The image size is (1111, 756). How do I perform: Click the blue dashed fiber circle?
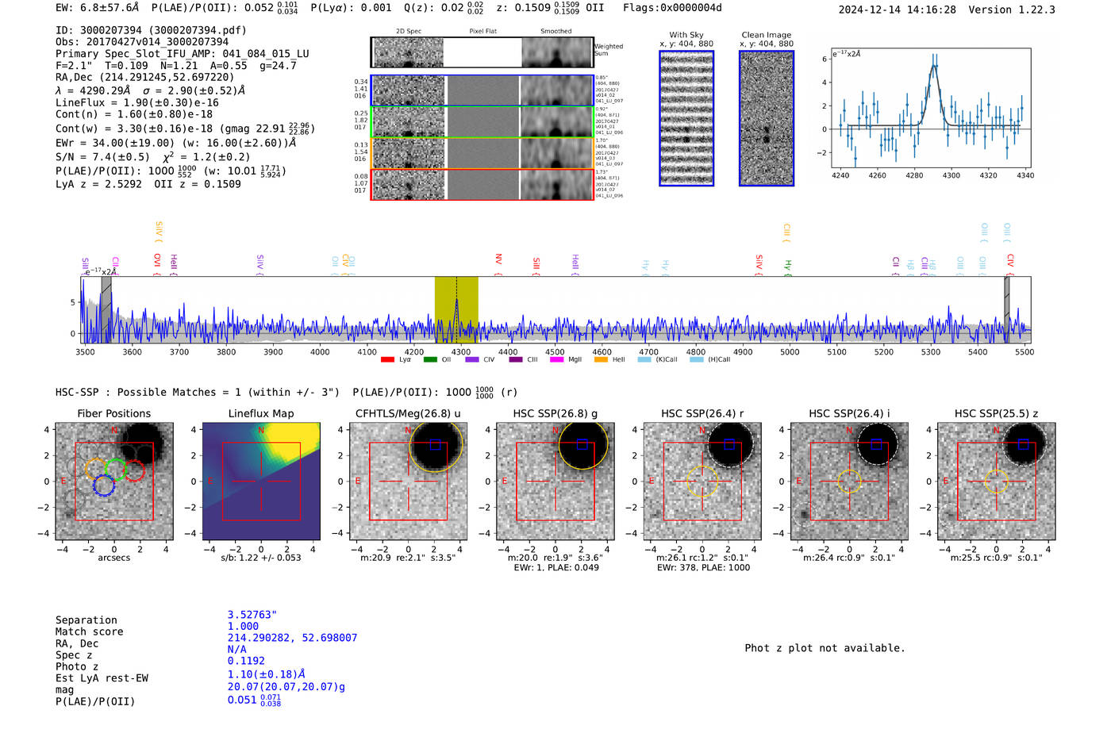(x=104, y=485)
